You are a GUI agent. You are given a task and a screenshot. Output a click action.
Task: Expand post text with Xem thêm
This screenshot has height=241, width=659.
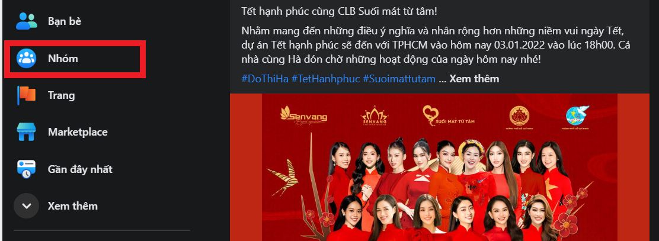(x=474, y=79)
